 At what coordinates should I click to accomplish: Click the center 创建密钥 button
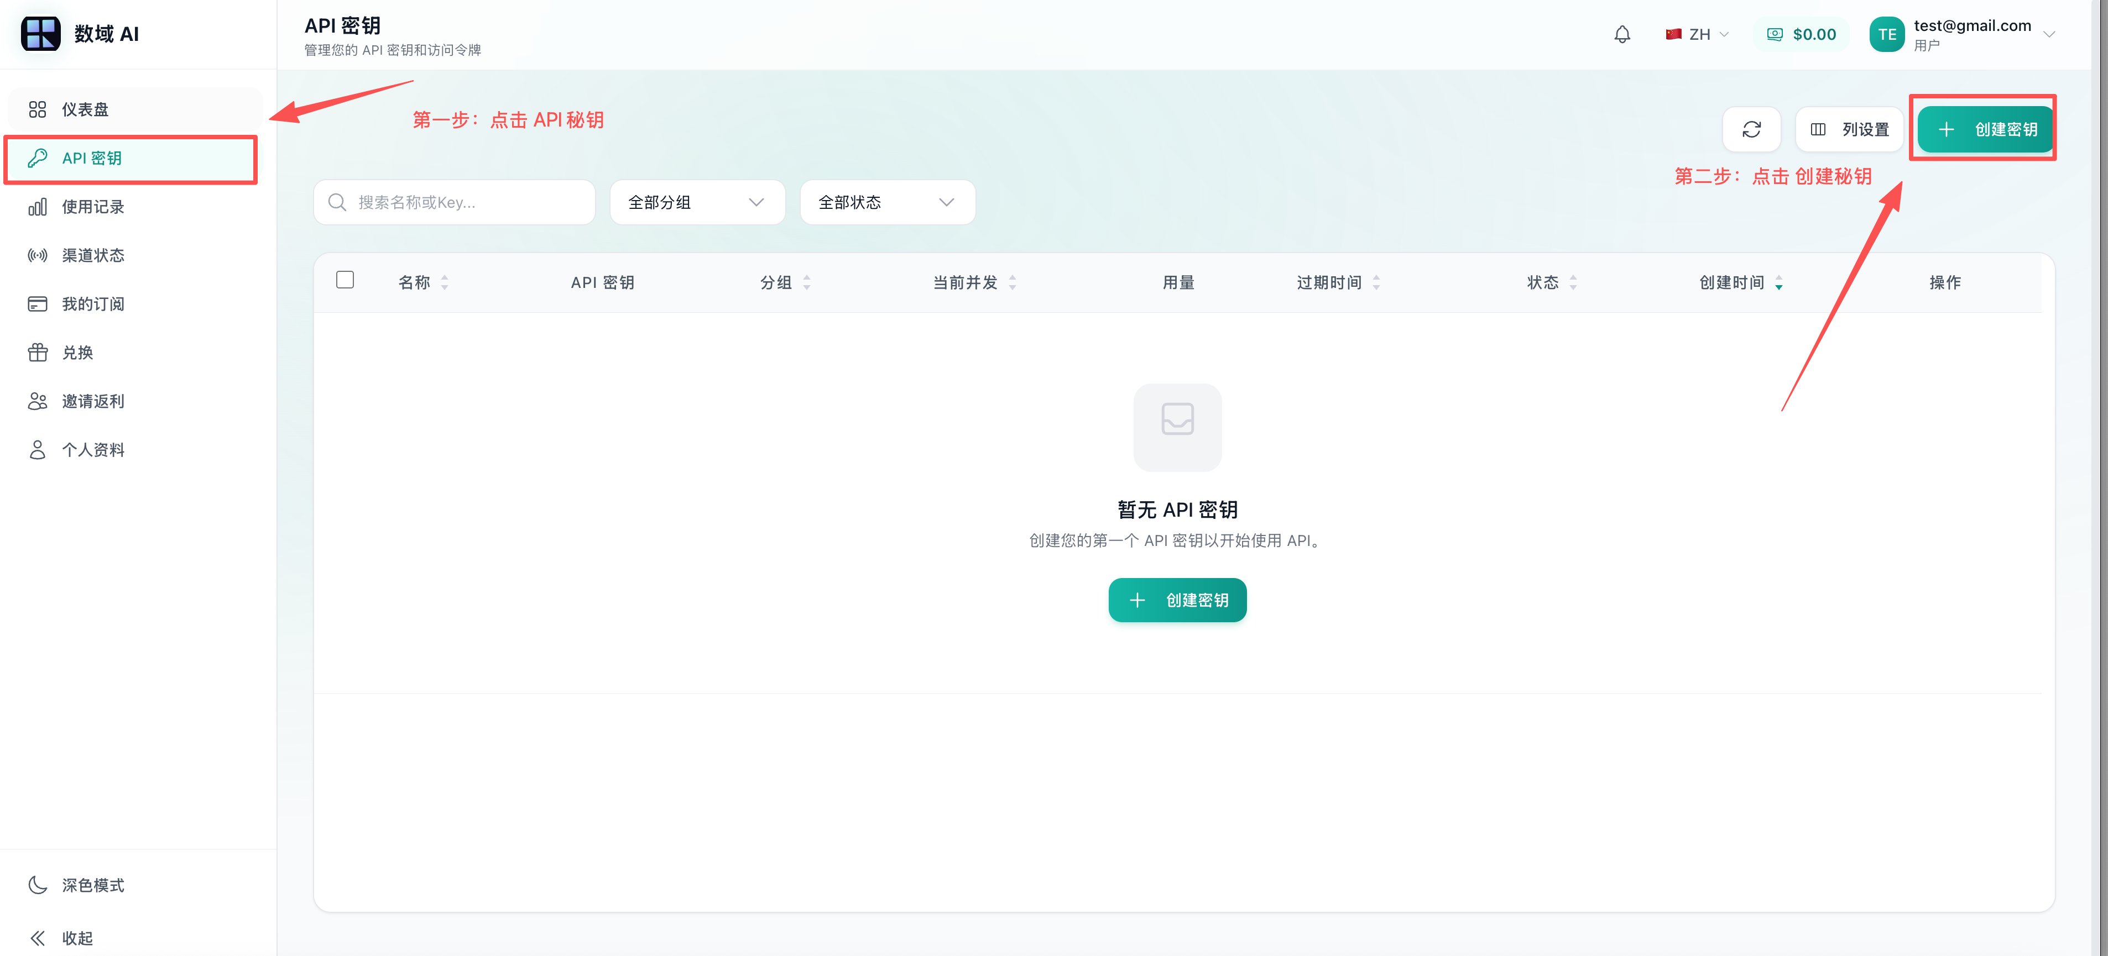click(x=1177, y=600)
